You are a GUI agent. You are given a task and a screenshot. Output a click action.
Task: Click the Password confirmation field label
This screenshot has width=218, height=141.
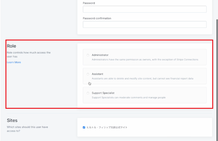pos(97,19)
